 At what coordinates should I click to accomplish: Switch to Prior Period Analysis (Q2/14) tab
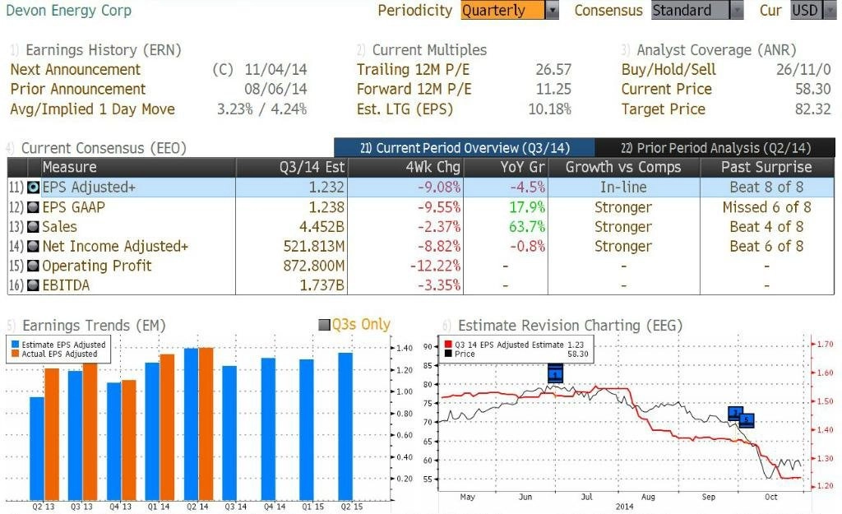tap(715, 148)
